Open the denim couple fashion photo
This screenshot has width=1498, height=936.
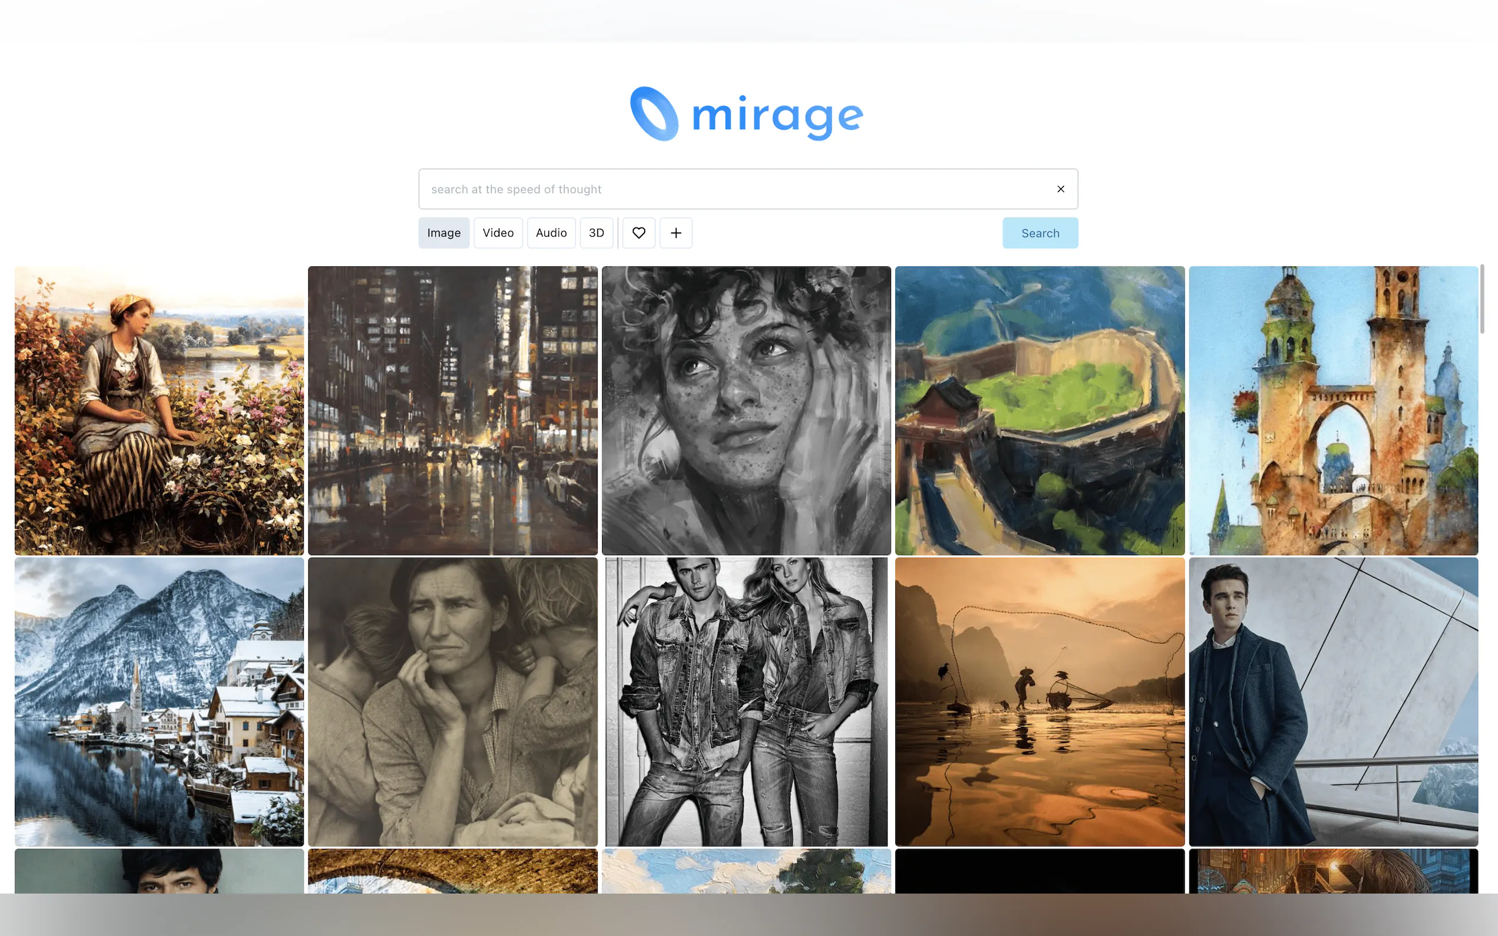(746, 701)
